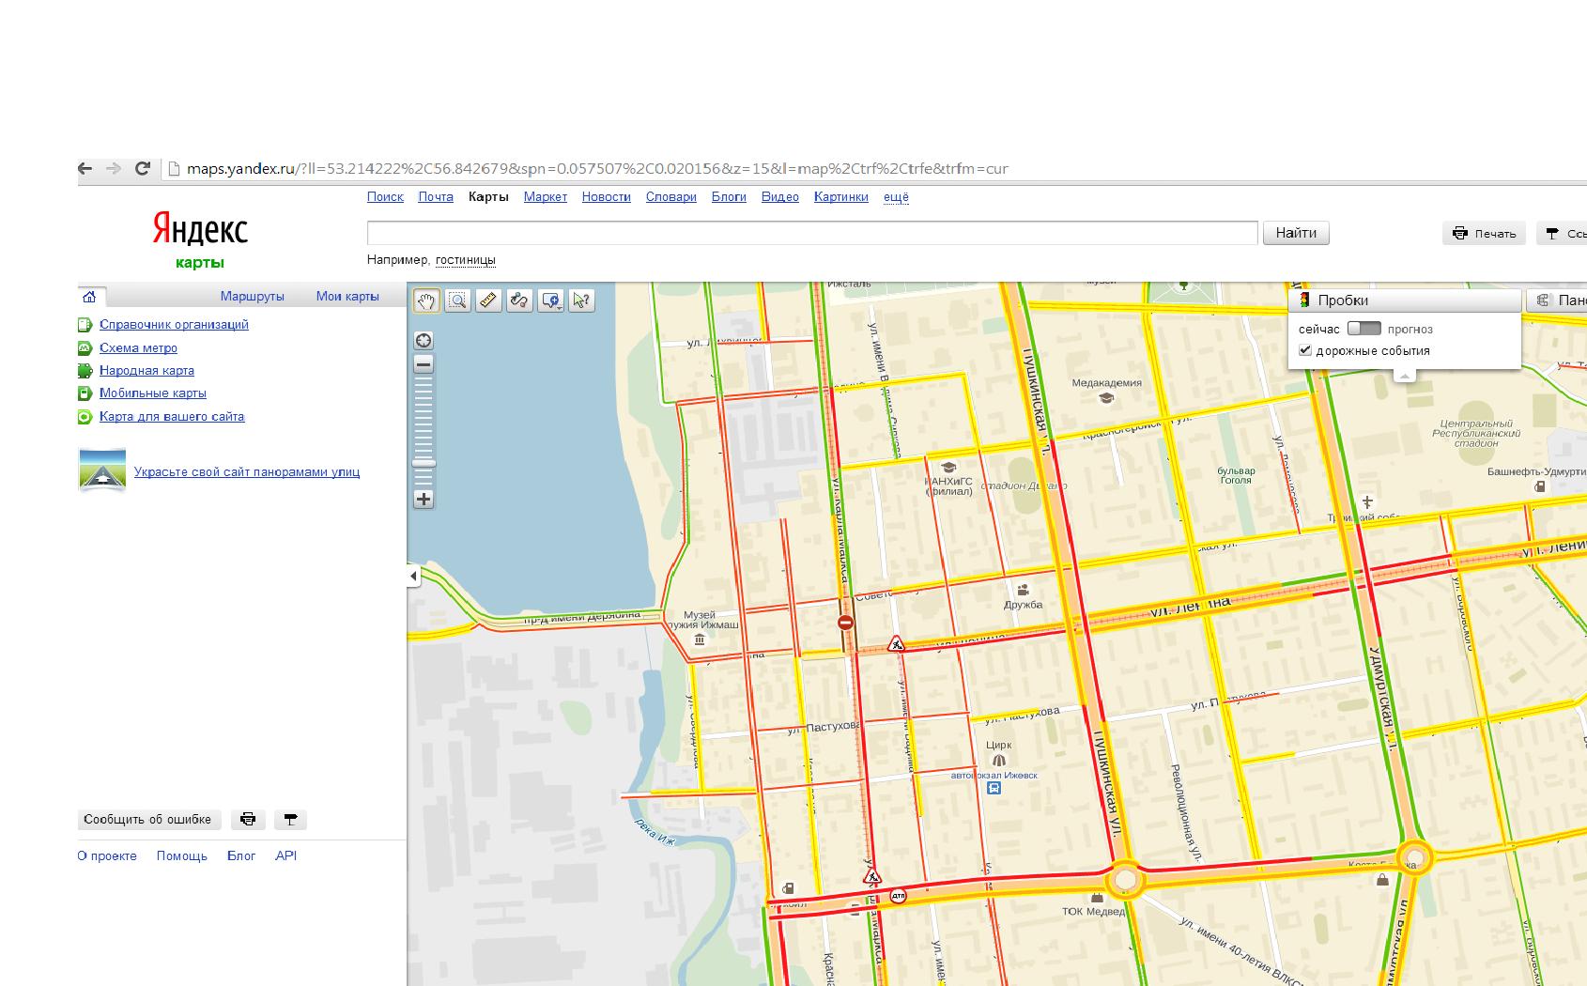
Task: Collapse the traffic panel with bottom arrow
Action: [1405, 376]
